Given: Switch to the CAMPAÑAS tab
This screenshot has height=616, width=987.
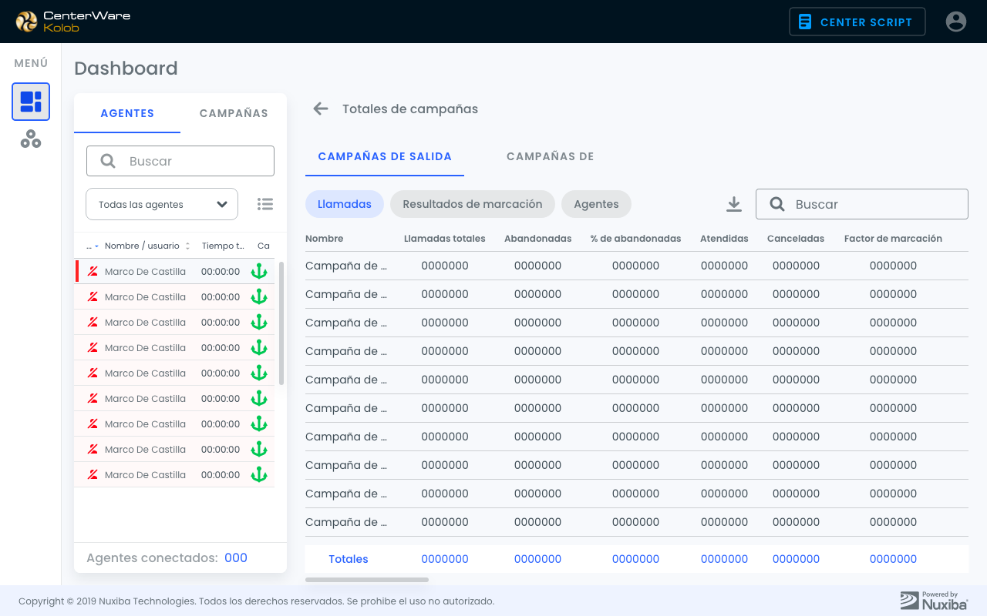Looking at the screenshot, I should click(x=234, y=113).
